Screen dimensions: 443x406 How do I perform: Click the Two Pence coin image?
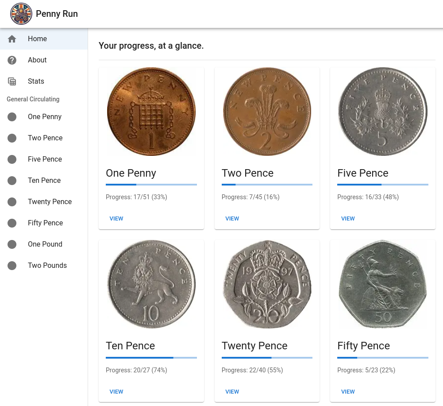pos(267,112)
